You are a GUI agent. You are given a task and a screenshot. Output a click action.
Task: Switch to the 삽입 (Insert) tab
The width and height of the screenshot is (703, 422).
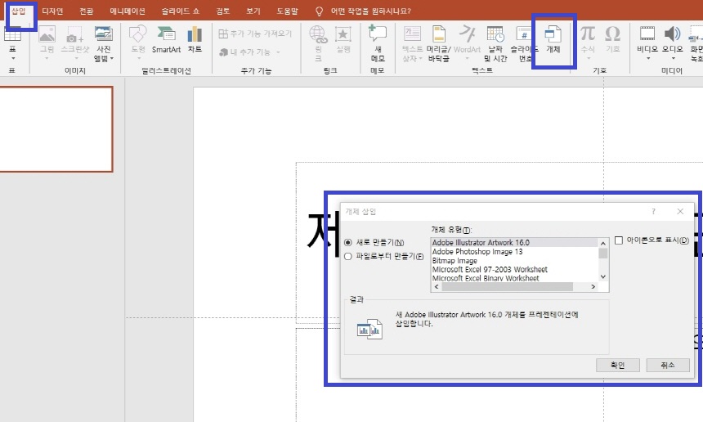(x=18, y=11)
